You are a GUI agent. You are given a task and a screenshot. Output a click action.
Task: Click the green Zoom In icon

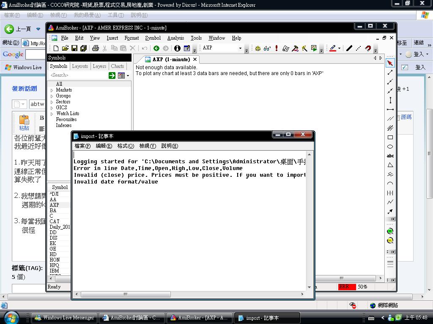coord(390,232)
